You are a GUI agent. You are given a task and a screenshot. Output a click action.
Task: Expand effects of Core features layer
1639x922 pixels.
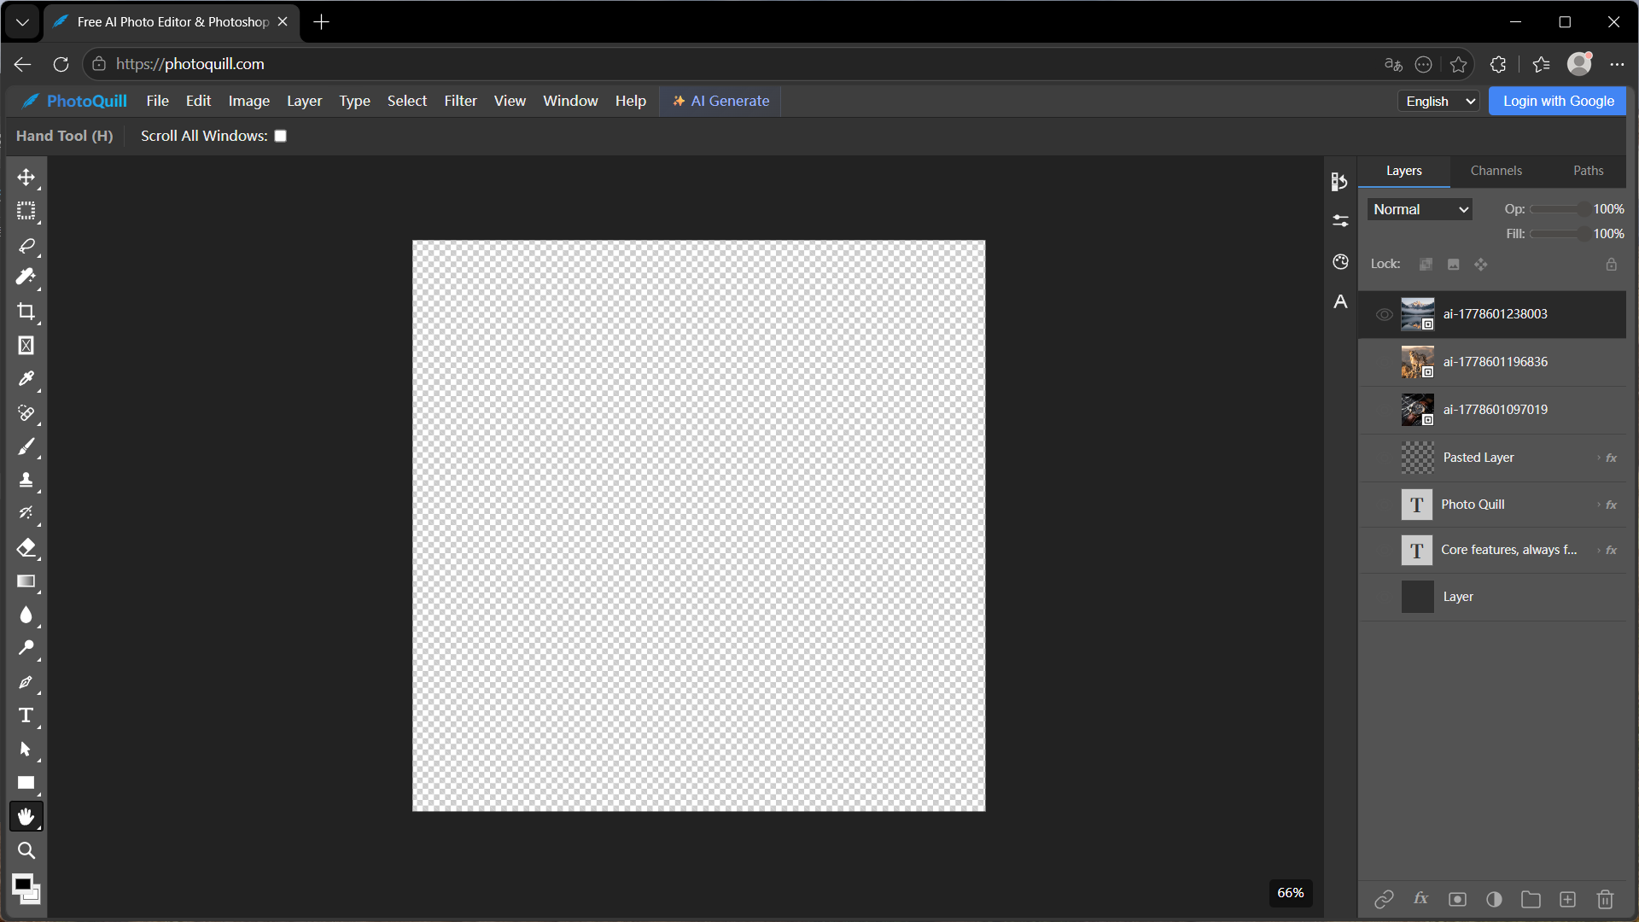pyautogui.click(x=1599, y=550)
